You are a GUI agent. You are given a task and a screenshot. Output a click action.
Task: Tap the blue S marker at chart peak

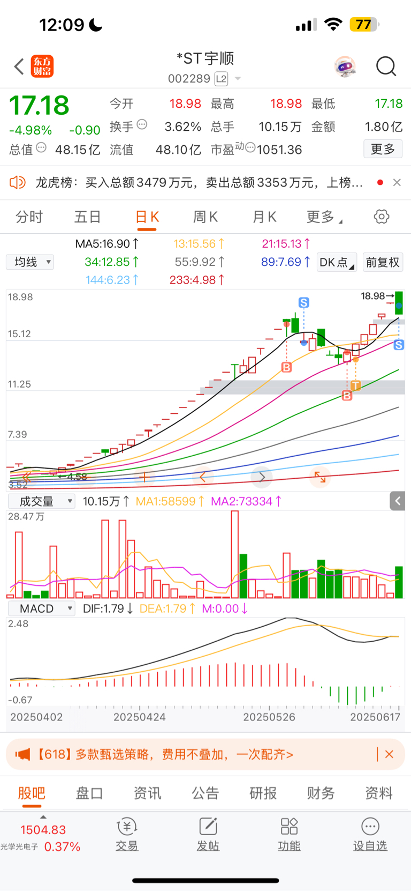[303, 303]
